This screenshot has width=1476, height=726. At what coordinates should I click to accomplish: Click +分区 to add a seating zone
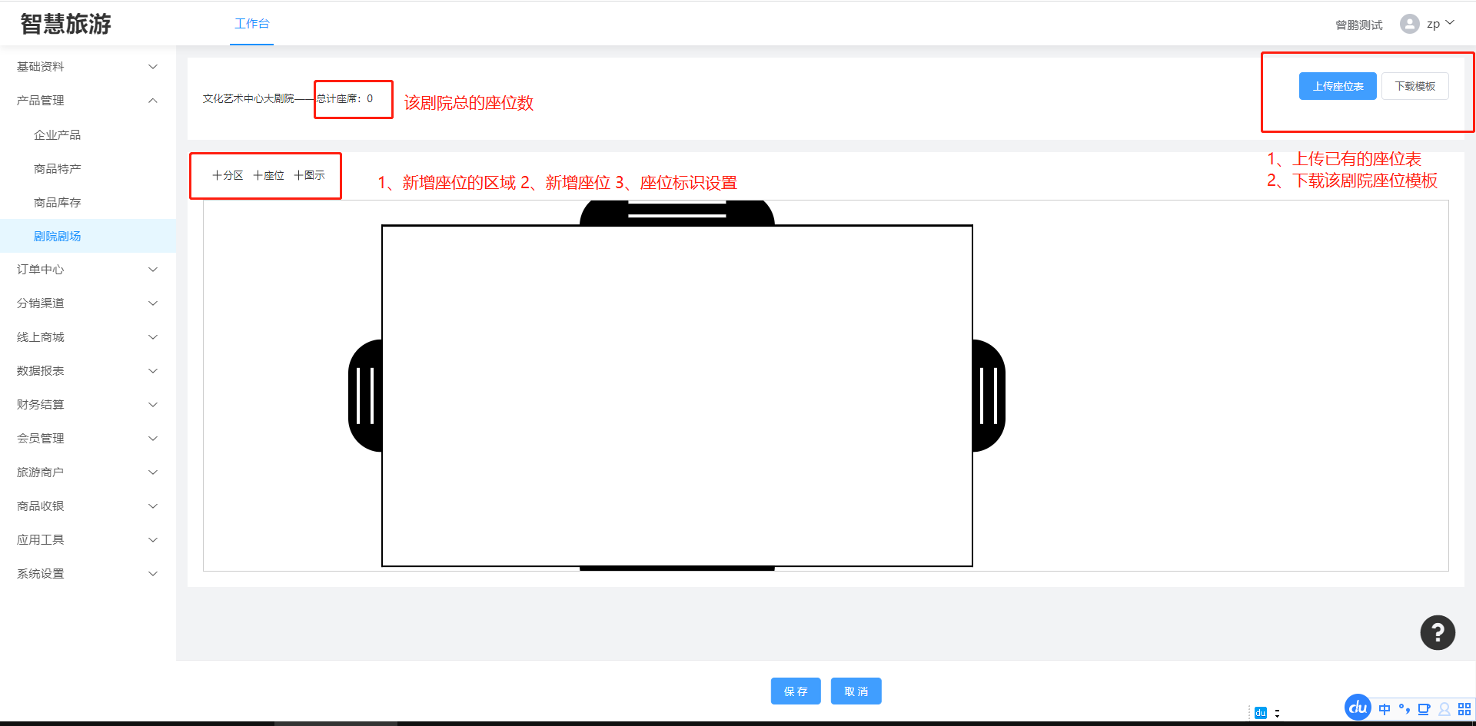pos(228,175)
